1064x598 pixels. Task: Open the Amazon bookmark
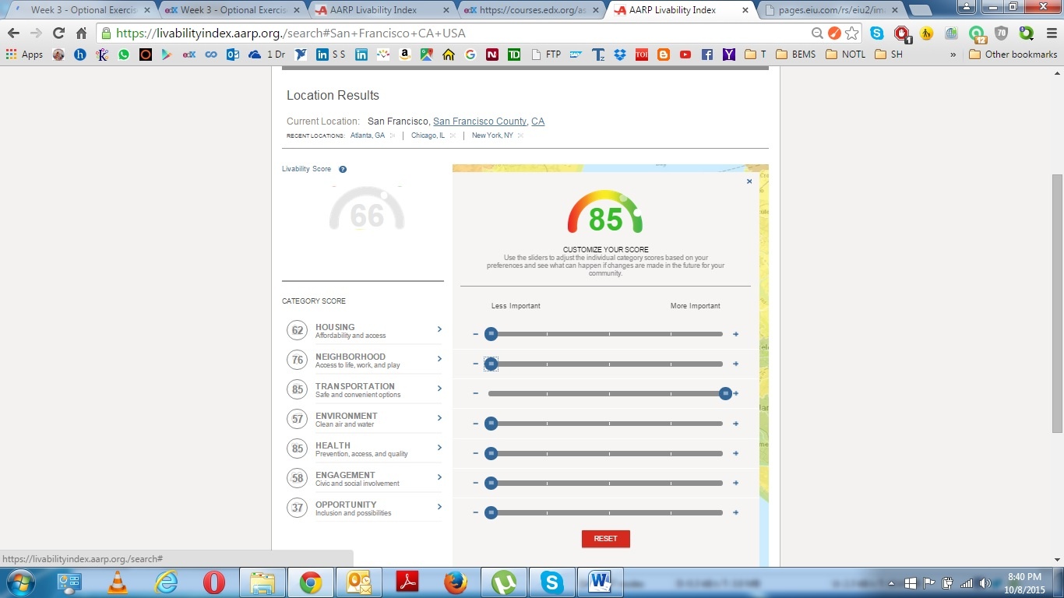(x=404, y=55)
